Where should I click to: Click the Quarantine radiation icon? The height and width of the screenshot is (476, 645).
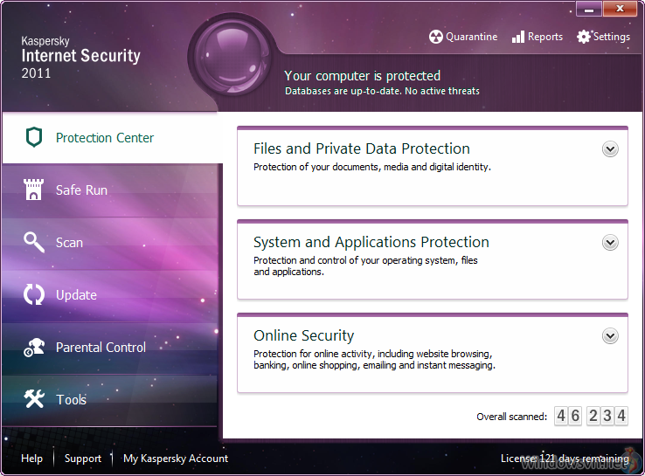(436, 37)
